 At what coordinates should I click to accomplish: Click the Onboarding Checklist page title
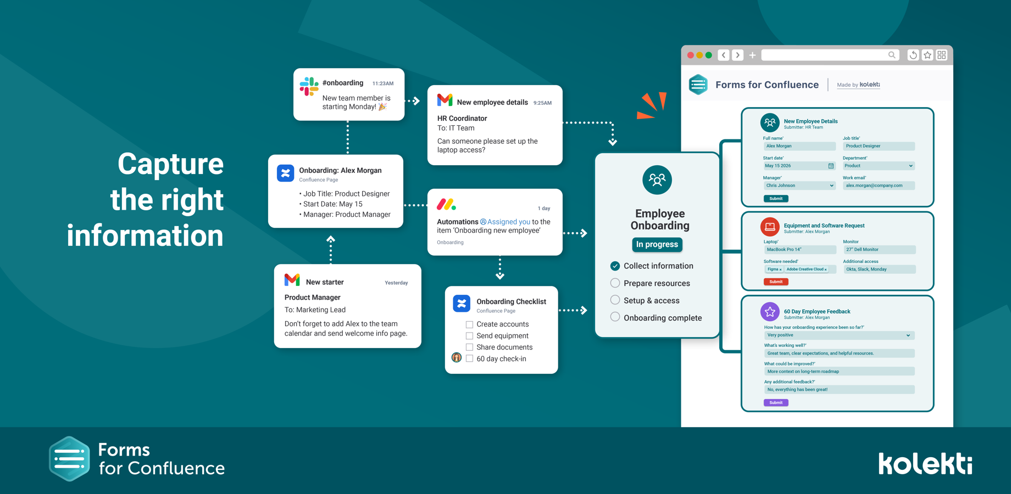point(511,301)
